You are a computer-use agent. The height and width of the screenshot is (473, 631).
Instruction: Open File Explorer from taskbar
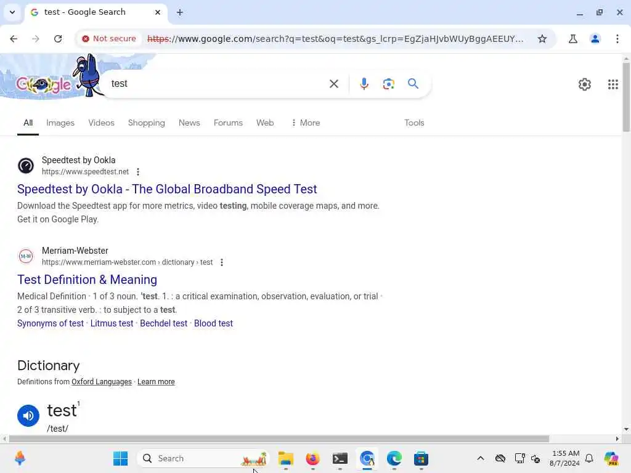pyautogui.click(x=286, y=458)
